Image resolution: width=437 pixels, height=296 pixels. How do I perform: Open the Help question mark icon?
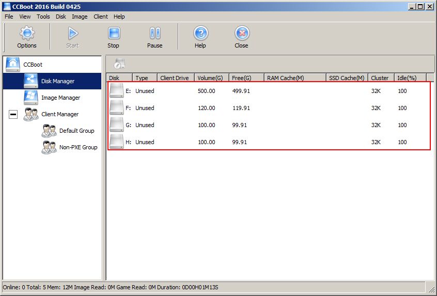(200, 33)
